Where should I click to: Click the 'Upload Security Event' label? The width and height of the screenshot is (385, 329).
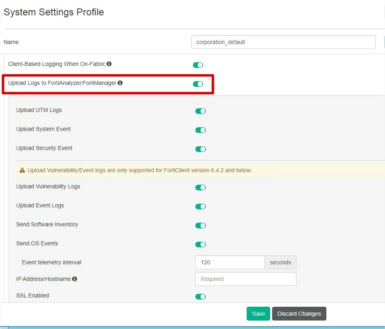(44, 148)
